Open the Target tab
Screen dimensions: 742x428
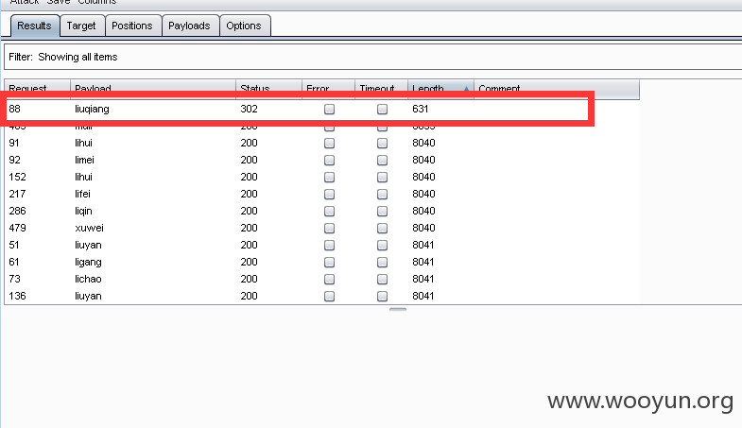coord(81,26)
